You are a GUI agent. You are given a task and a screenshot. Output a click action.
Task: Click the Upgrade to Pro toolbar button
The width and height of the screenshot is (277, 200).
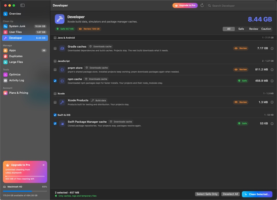[x=185, y=5]
